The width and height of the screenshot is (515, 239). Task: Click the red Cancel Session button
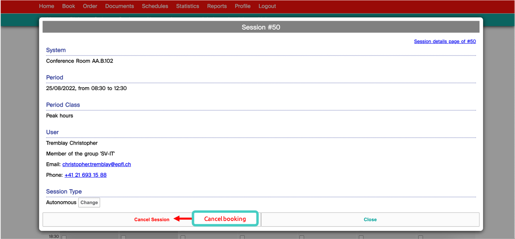(x=152, y=220)
